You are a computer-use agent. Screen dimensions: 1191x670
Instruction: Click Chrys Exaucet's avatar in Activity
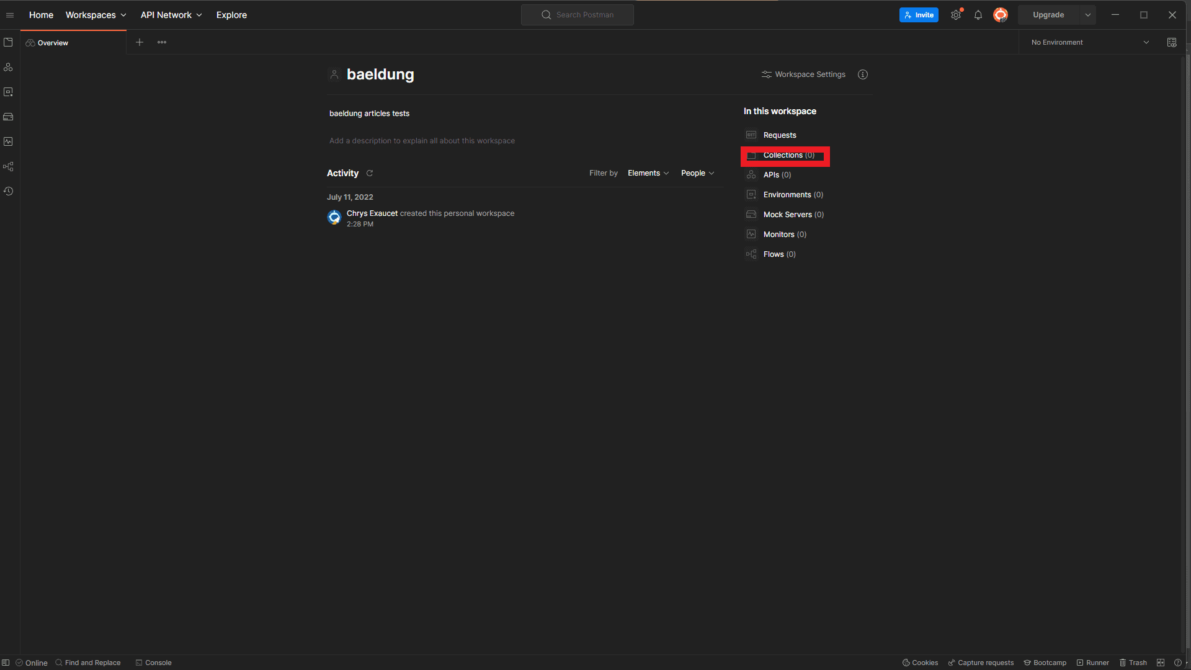click(x=334, y=217)
